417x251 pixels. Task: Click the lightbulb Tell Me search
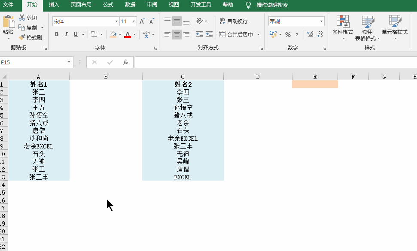(x=248, y=5)
